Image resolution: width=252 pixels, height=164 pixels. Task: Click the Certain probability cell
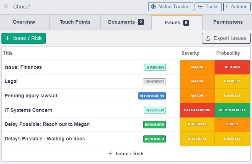coord(232,67)
